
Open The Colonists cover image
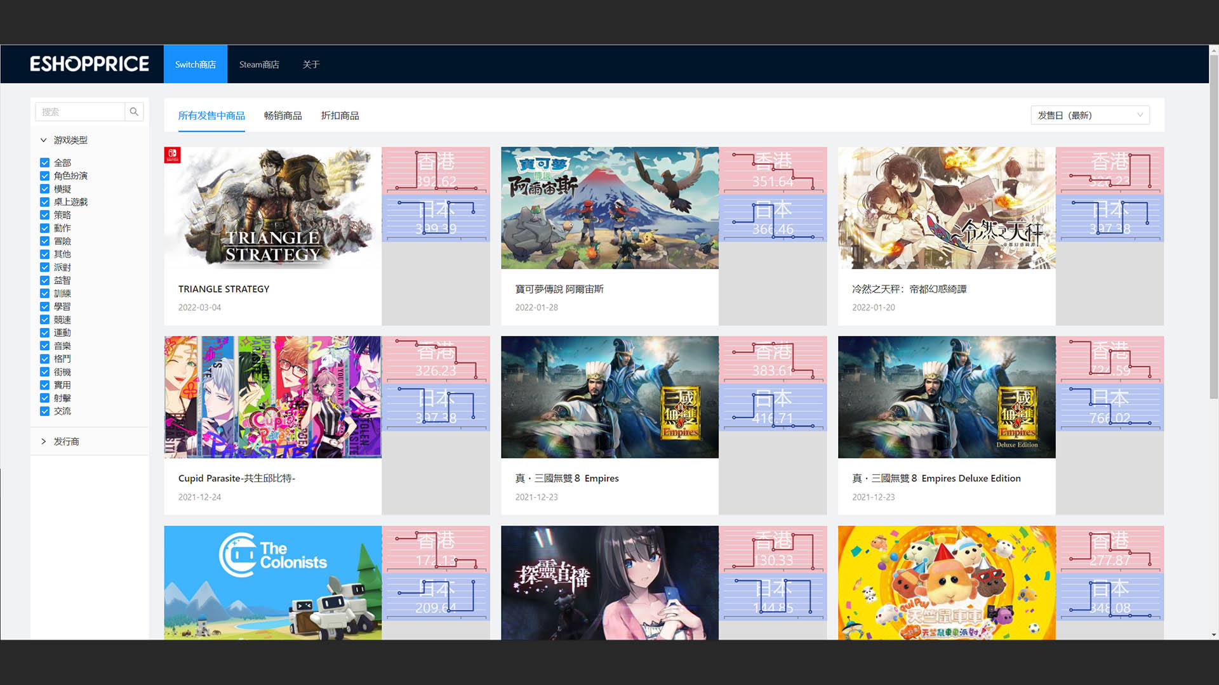pos(273,582)
